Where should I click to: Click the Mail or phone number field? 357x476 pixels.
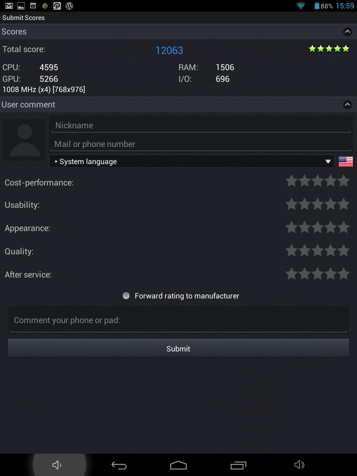[201, 144]
